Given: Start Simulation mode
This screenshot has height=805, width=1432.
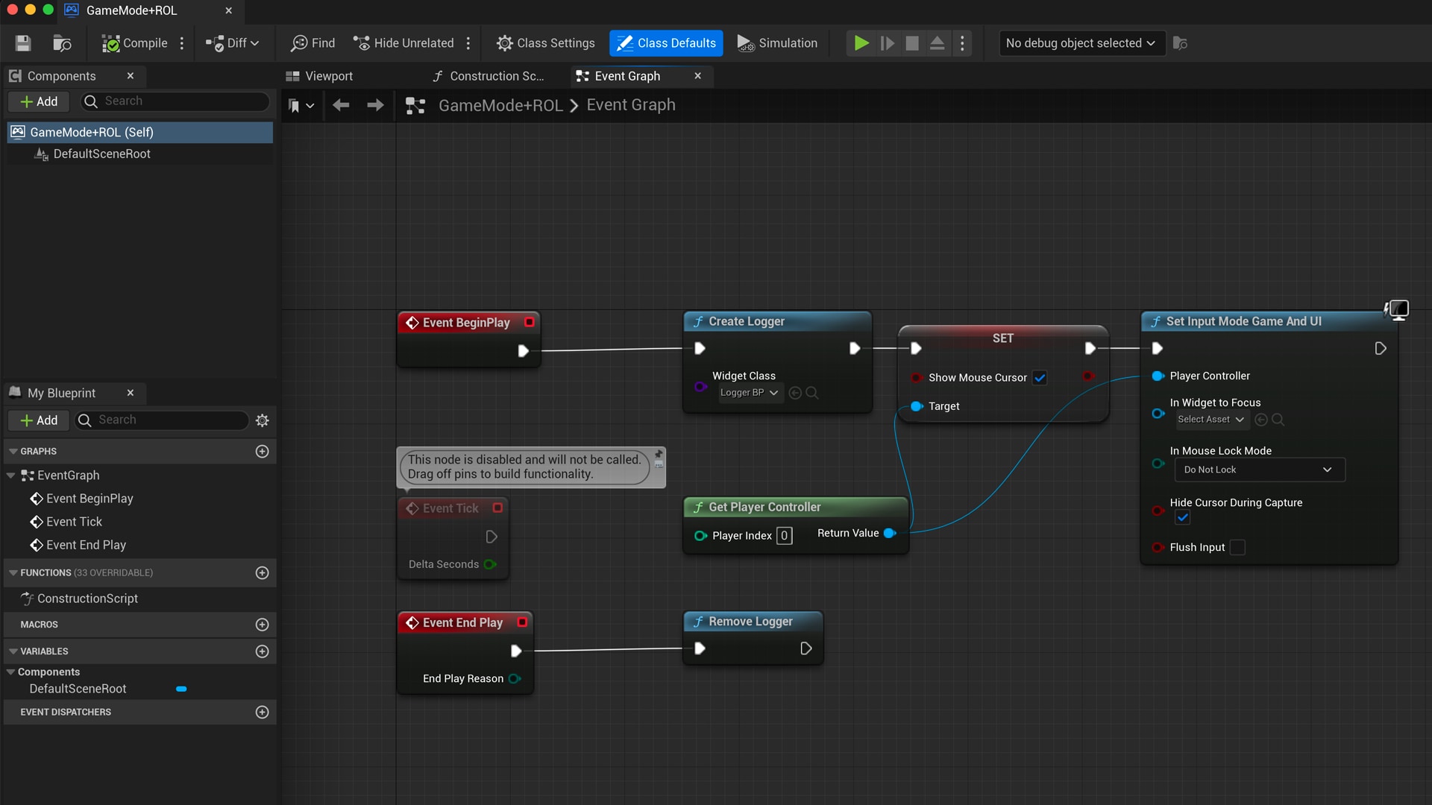Looking at the screenshot, I should 776,42.
